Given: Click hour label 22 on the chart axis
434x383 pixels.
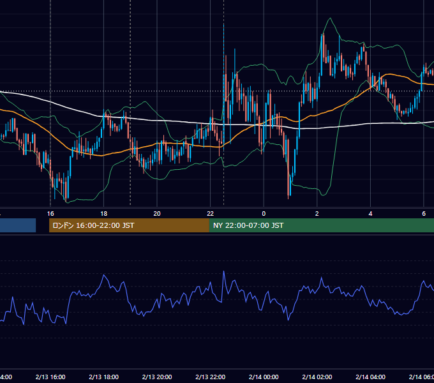Looking at the screenshot, I should tap(211, 214).
